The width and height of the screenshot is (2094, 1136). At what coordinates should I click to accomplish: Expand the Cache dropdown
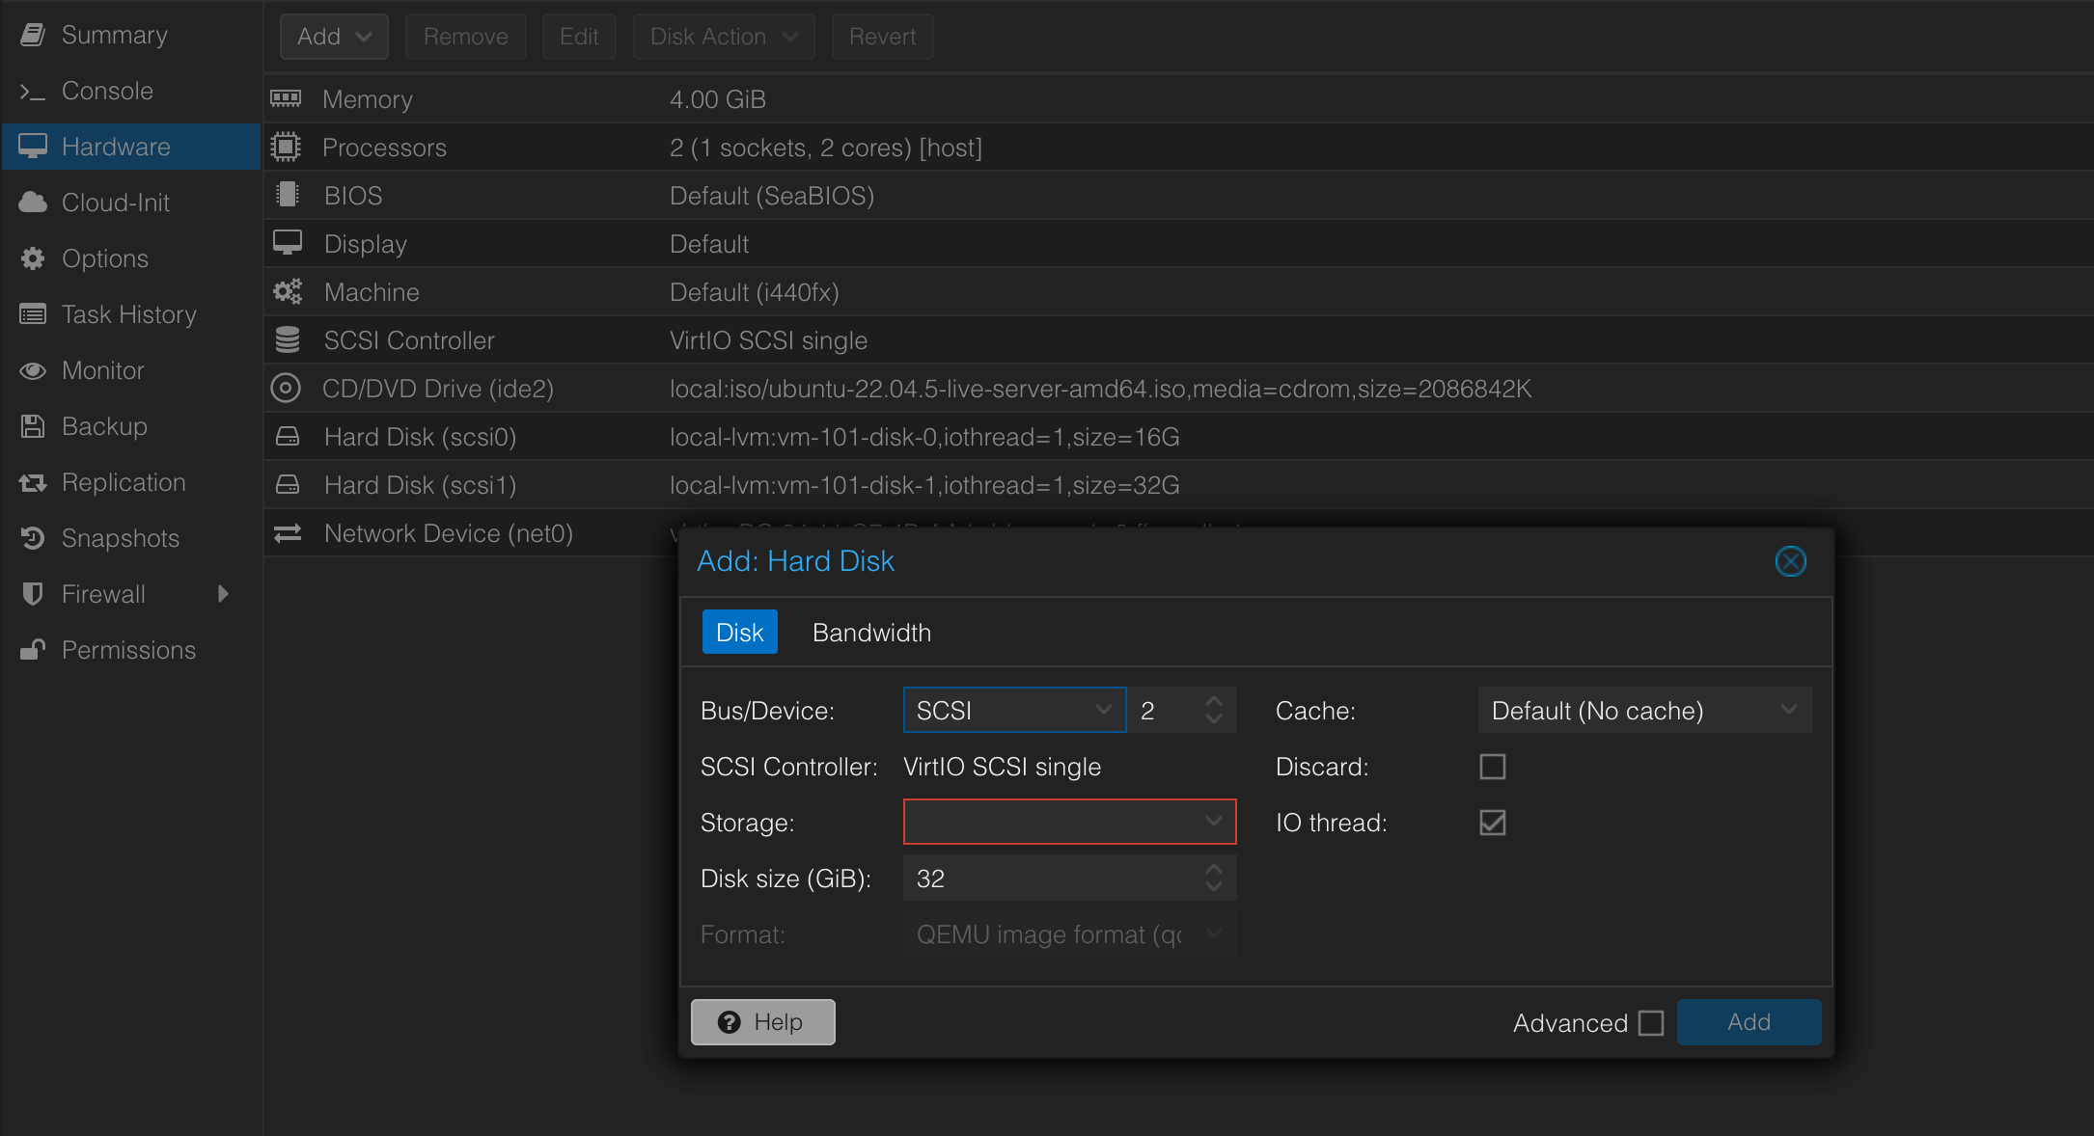coord(1643,711)
